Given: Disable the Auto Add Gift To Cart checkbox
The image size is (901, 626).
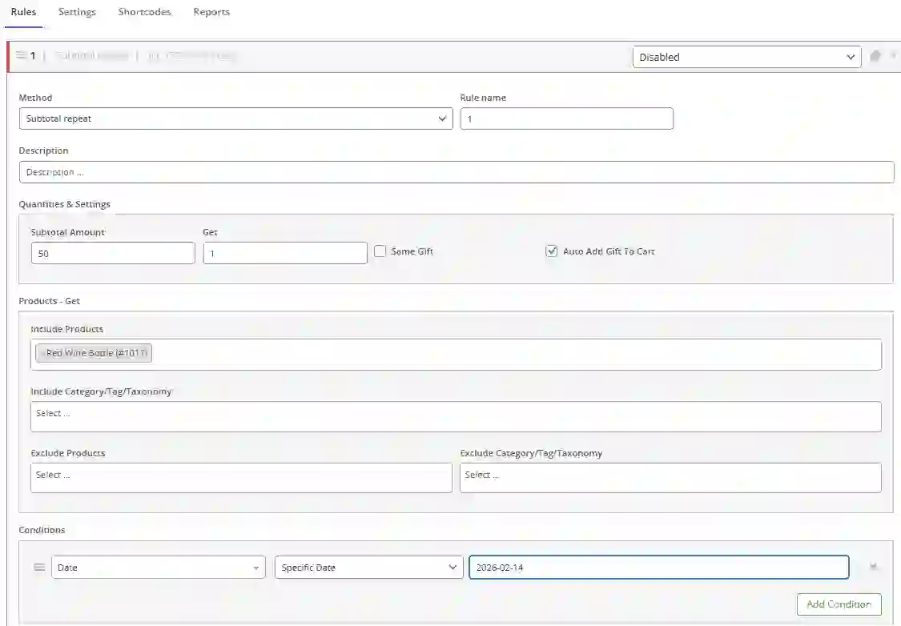Looking at the screenshot, I should pyautogui.click(x=552, y=251).
